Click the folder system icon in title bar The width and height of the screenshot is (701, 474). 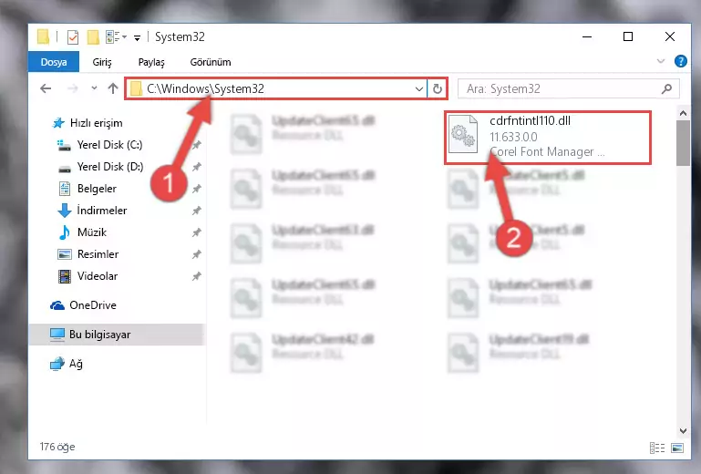43,36
